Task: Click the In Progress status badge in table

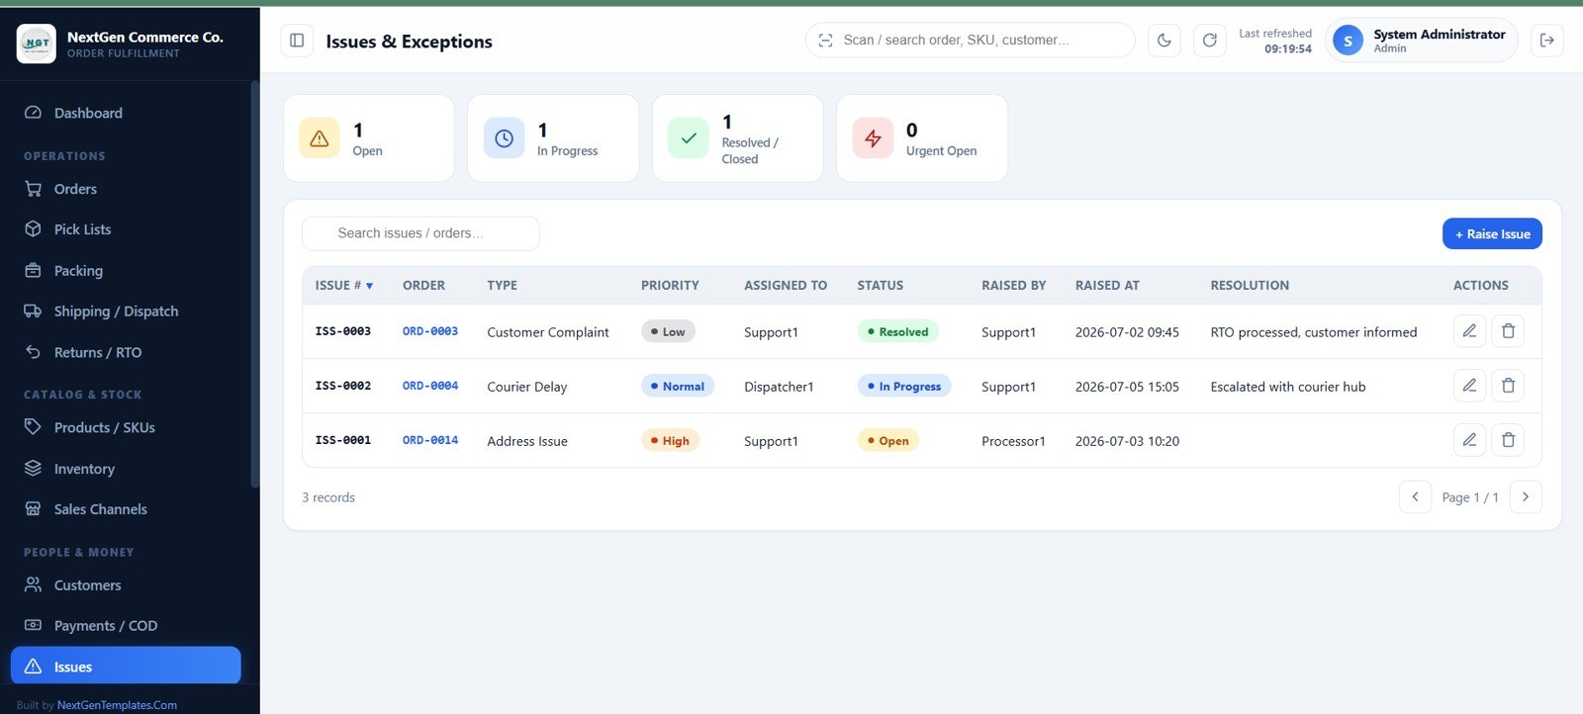Action: [904, 386]
